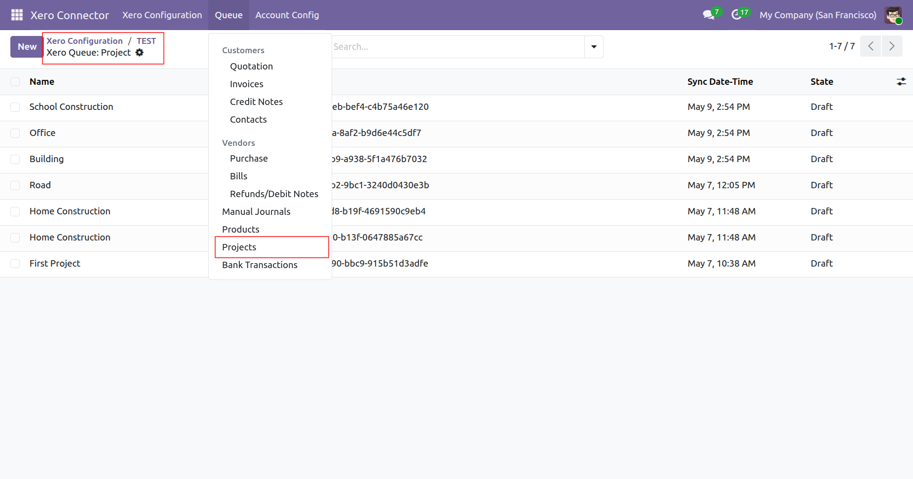
Task: Open the My Company (San Francisco) switcher
Action: 818,15
